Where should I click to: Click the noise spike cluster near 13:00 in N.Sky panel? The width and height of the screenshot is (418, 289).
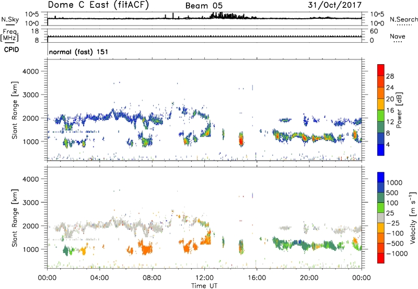[x=227, y=16]
